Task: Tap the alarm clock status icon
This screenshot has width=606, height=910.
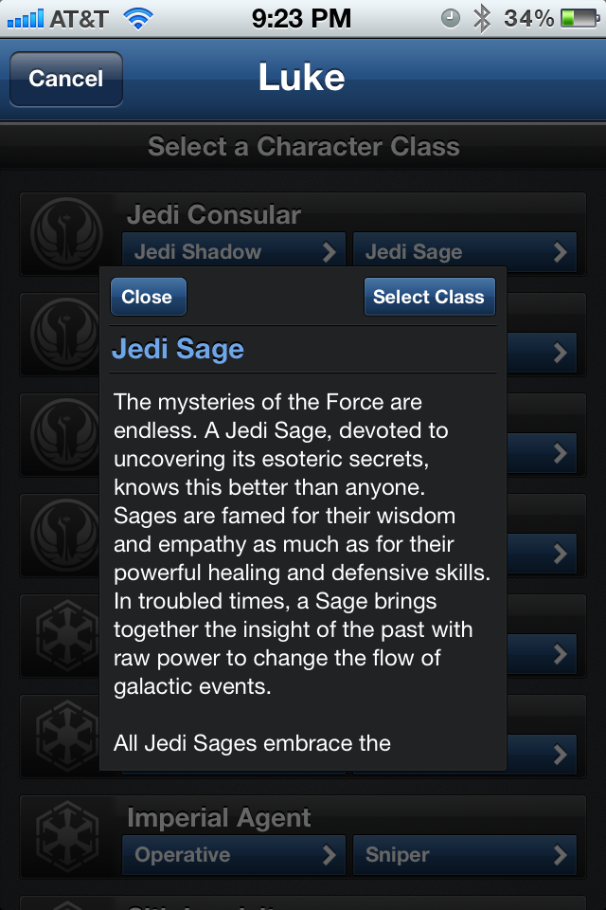Action: pyautogui.click(x=452, y=18)
